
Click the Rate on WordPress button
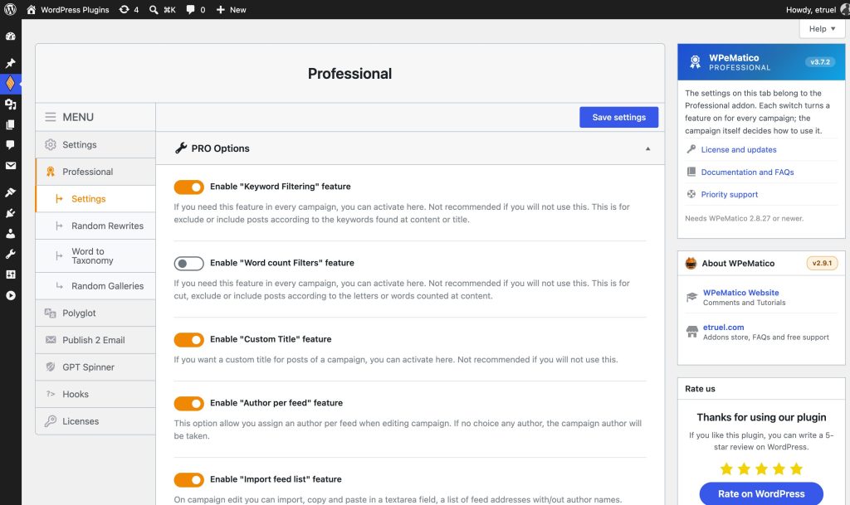[761, 493]
